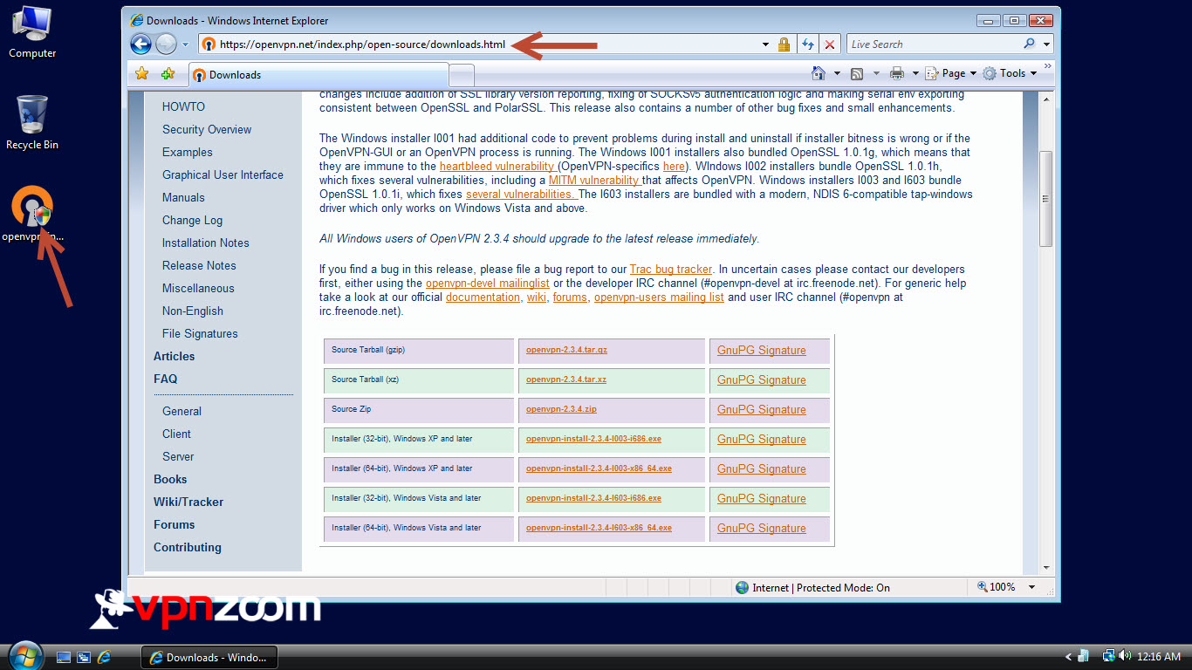Click the RSS Feeds icon
Image resolution: width=1192 pixels, height=670 pixels.
(x=857, y=74)
